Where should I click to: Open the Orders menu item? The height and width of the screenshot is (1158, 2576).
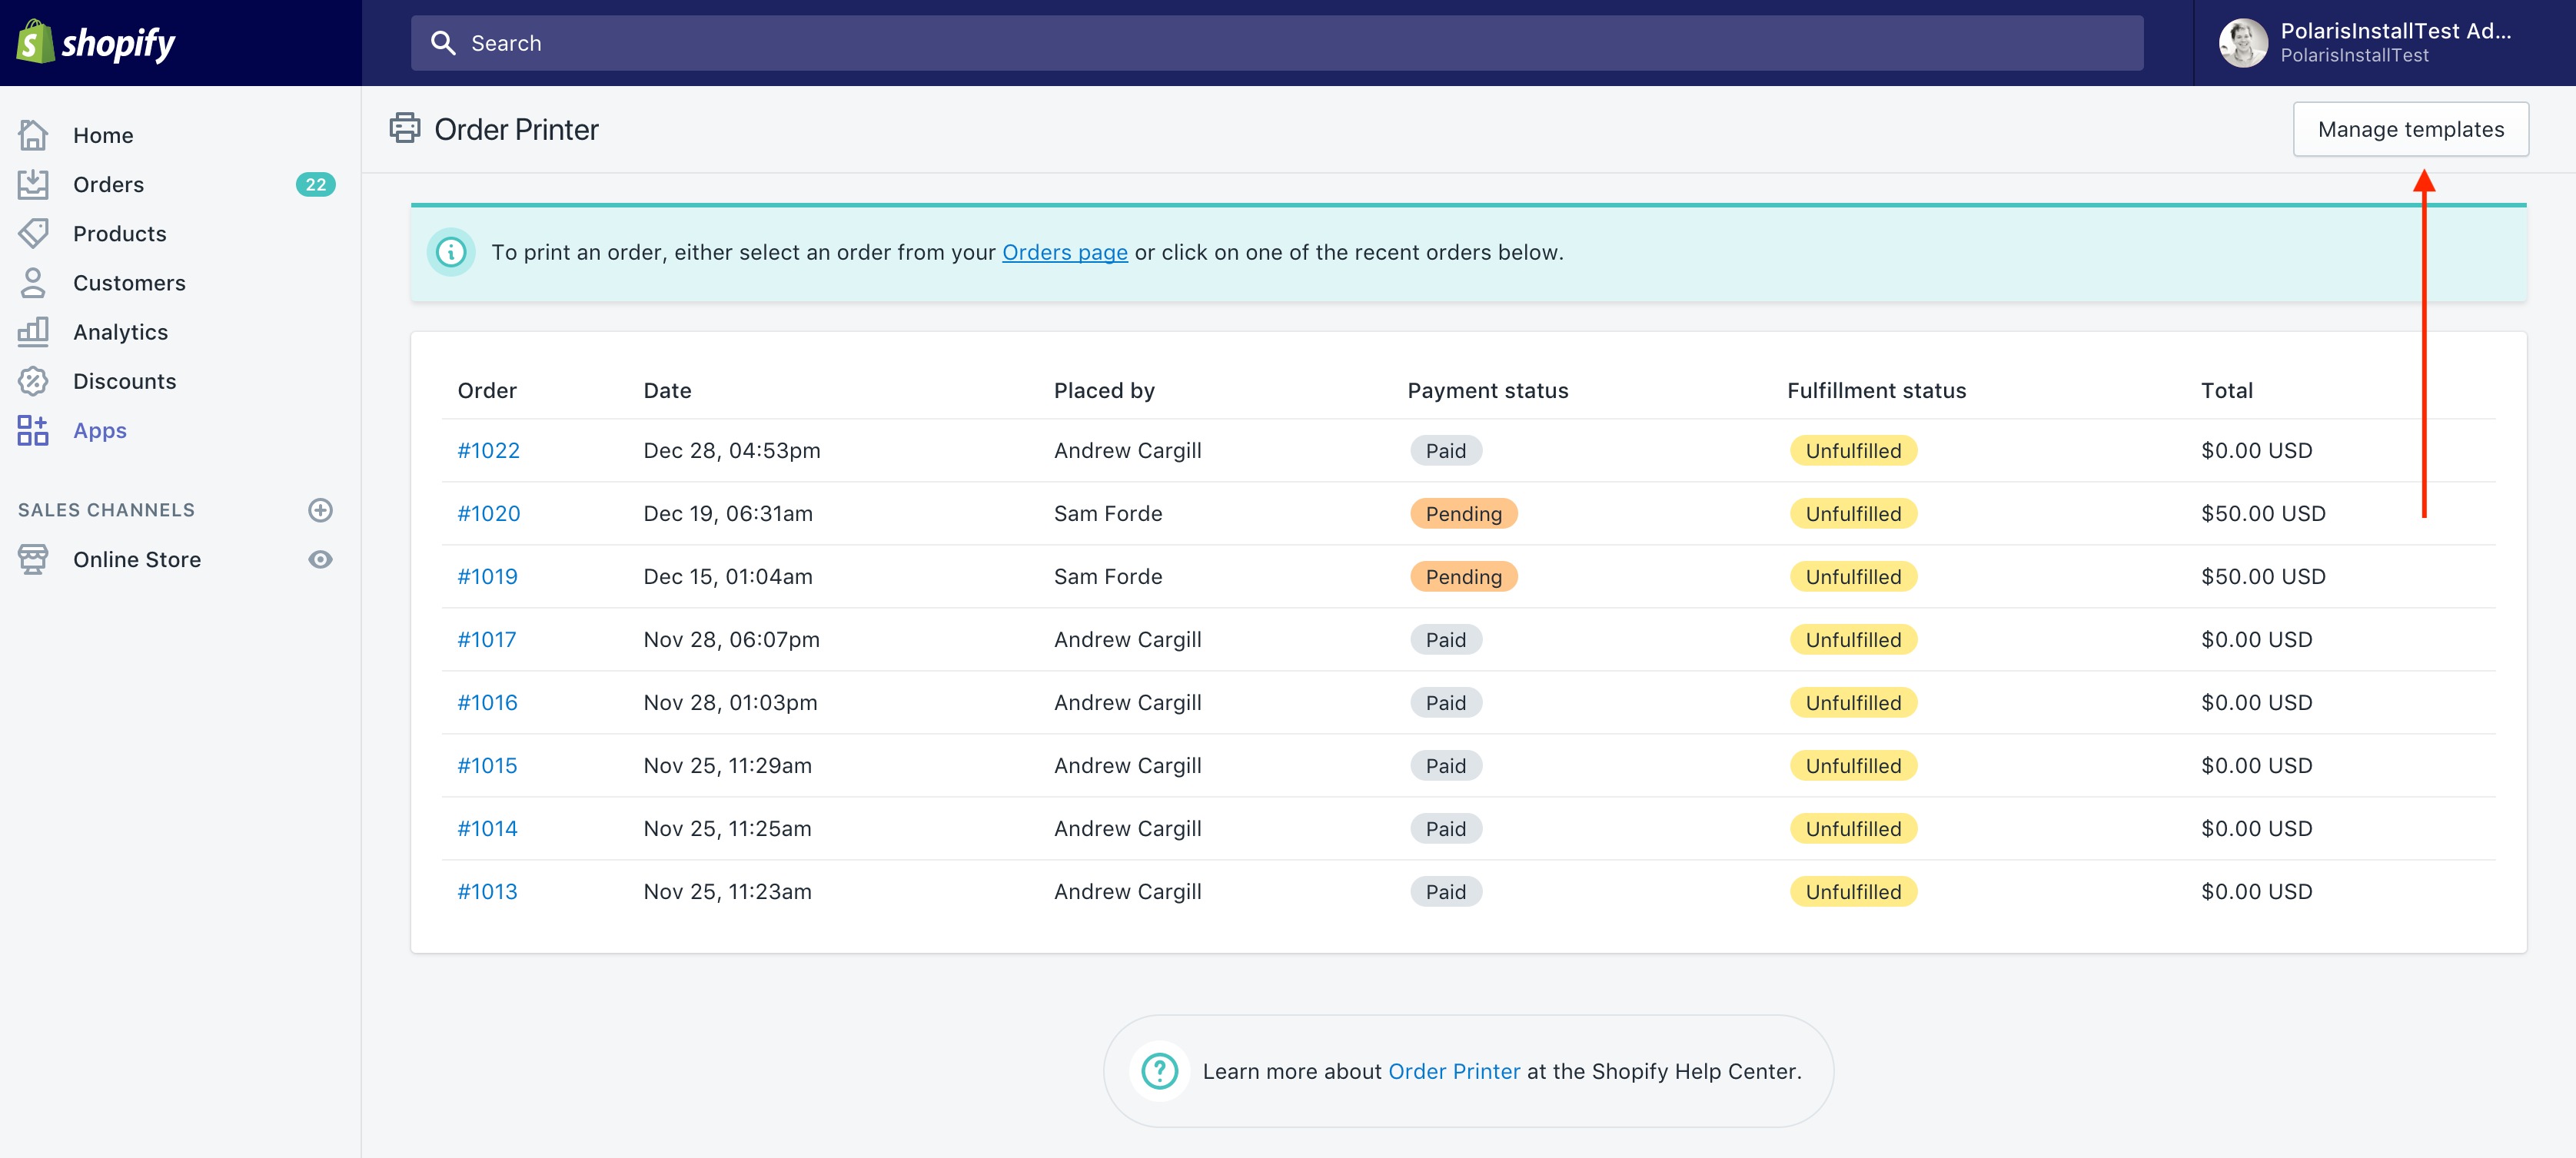pos(108,184)
